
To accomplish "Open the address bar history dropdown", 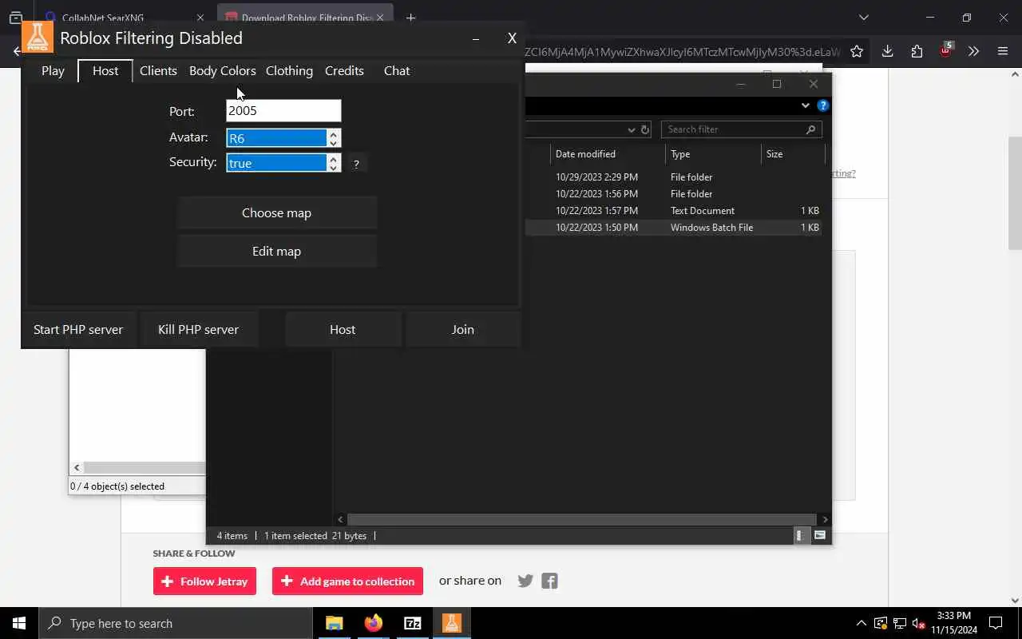I will tap(631, 129).
